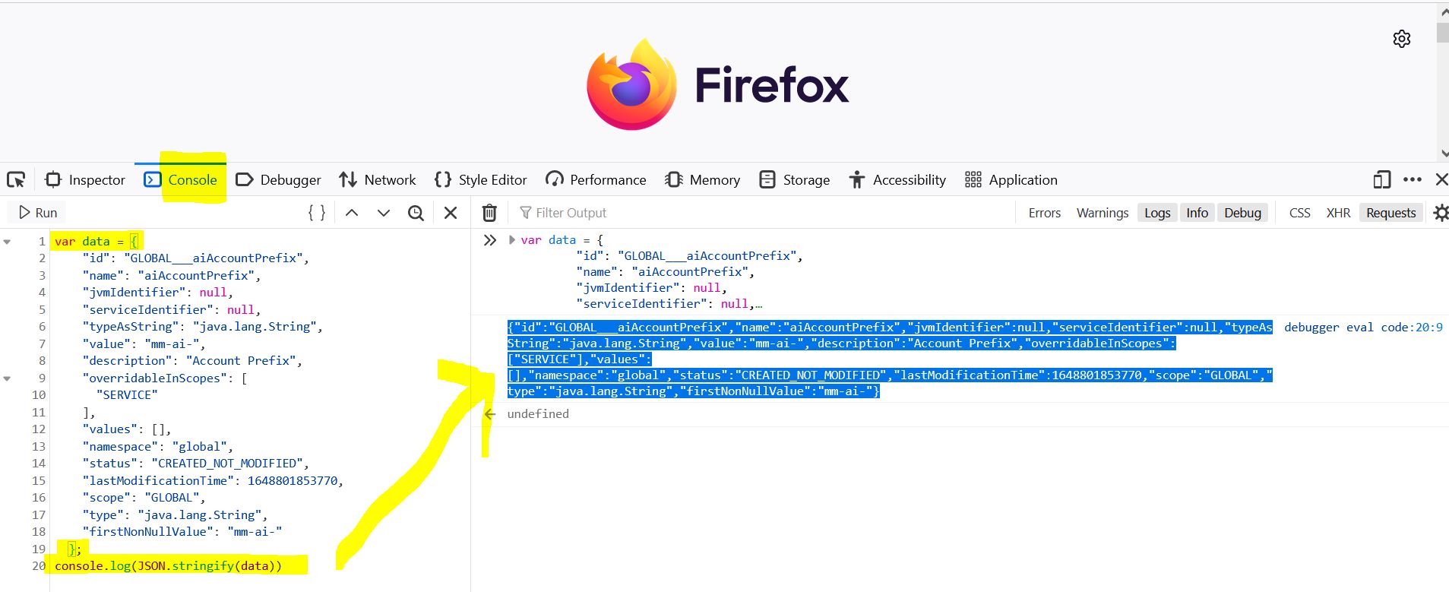Screen dimensions: 1449x592
Task: Run the code in the editor
Action: 37,213
